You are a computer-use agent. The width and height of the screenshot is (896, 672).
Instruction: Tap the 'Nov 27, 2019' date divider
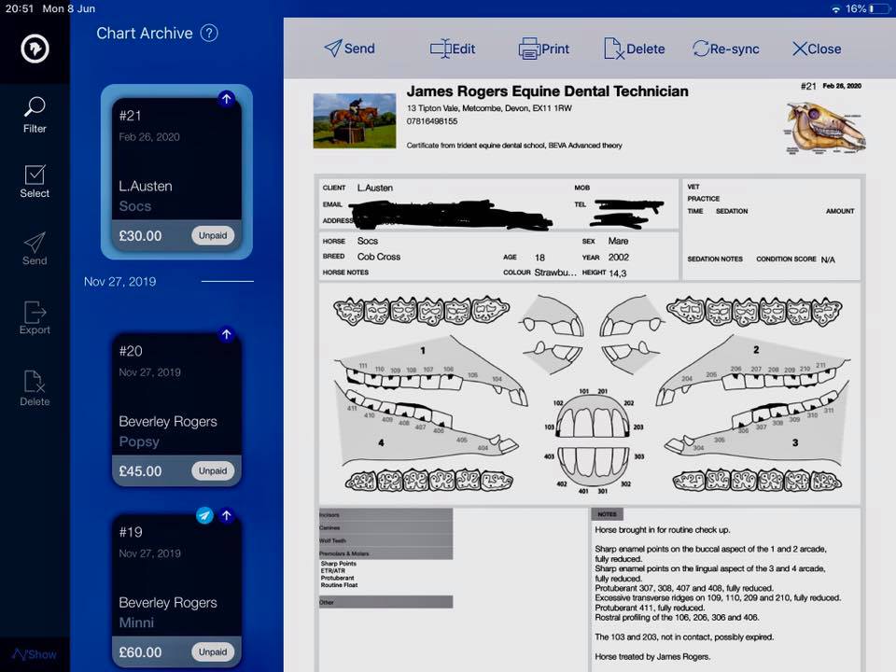[120, 282]
